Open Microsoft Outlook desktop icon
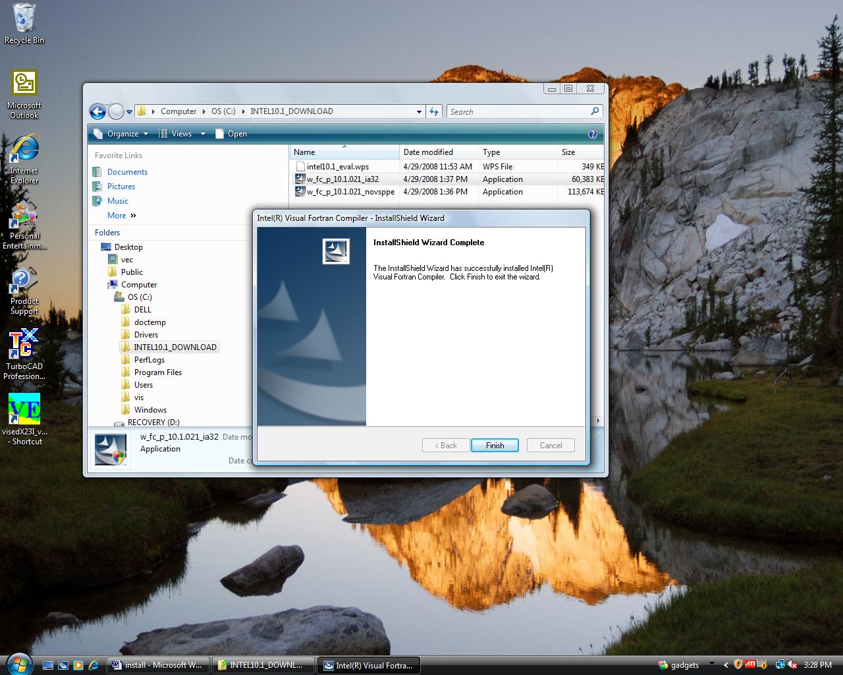This screenshot has width=843, height=675. pyautogui.click(x=24, y=94)
